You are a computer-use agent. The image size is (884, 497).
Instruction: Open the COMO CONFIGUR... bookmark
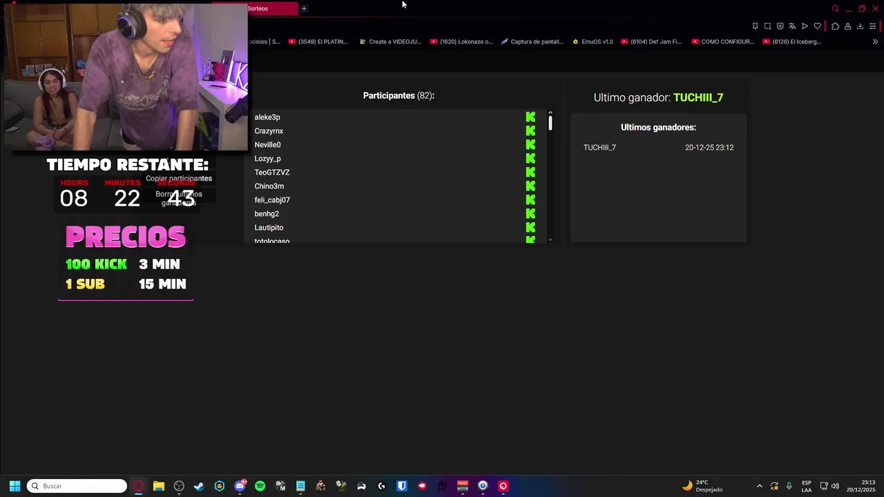(723, 41)
